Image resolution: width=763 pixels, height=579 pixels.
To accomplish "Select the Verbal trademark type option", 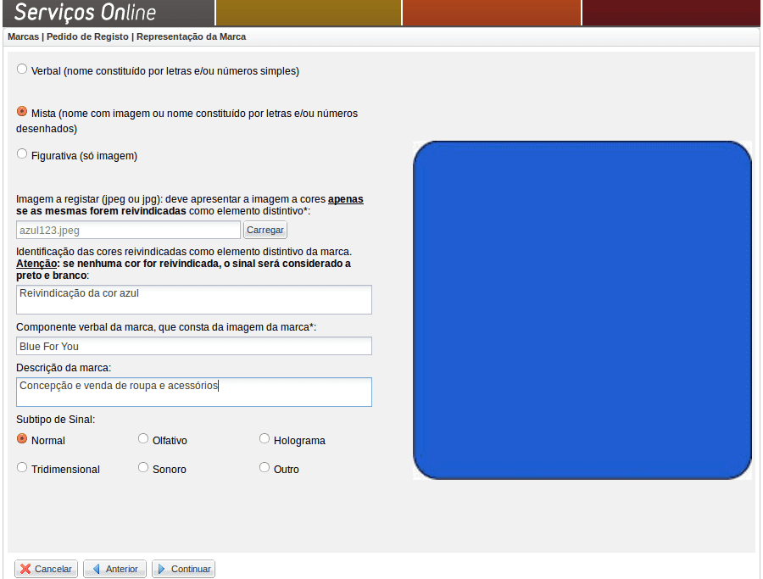I will click(22, 70).
